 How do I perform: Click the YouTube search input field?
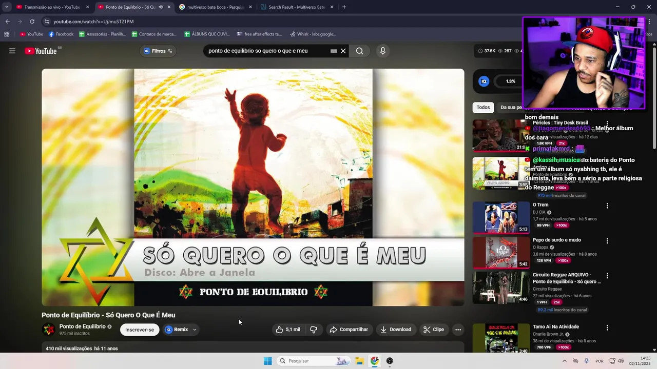[x=267, y=51]
